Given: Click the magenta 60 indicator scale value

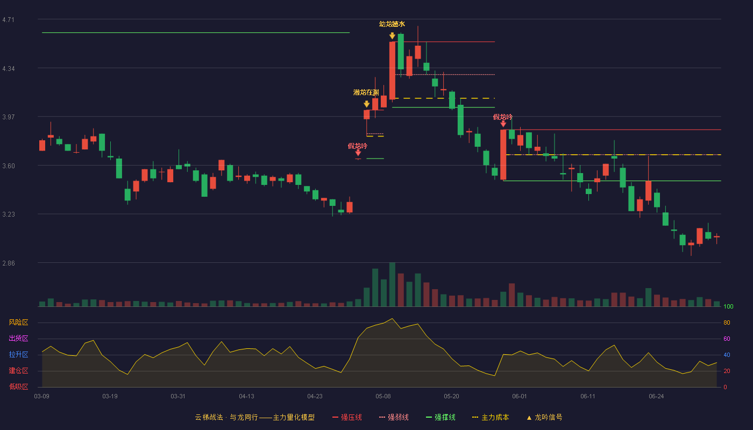Looking at the screenshot, I should coord(727,339).
